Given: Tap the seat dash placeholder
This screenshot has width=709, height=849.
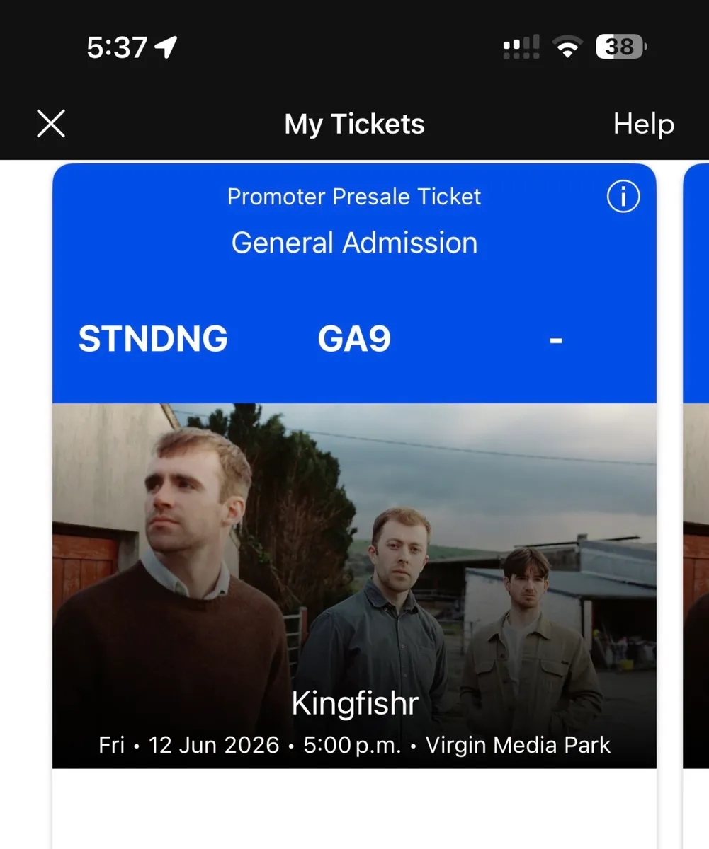Looking at the screenshot, I should pyautogui.click(x=556, y=340).
